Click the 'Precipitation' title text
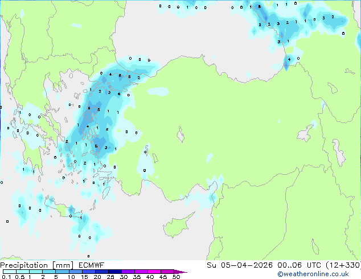361x279 pixels. [24, 265]
